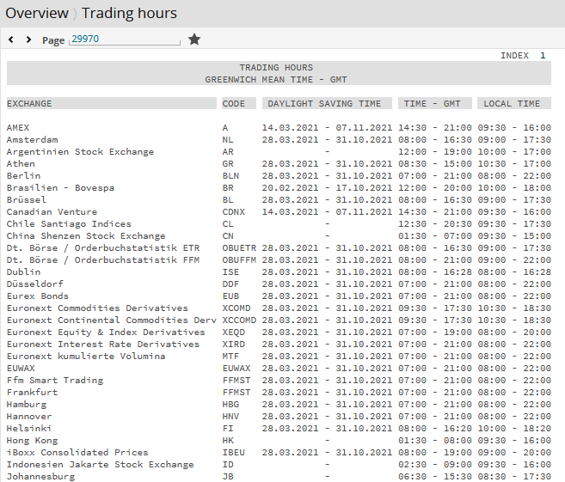
Task: Go to the next page arrow
Action: coord(28,40)
